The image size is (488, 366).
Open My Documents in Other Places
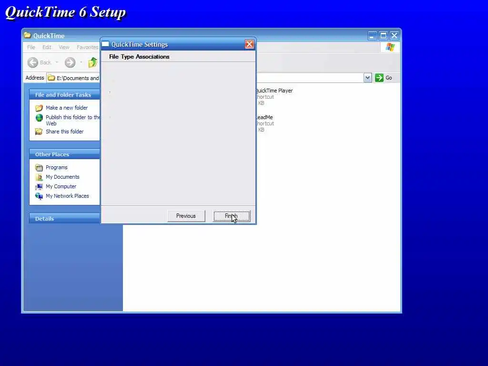62,177
